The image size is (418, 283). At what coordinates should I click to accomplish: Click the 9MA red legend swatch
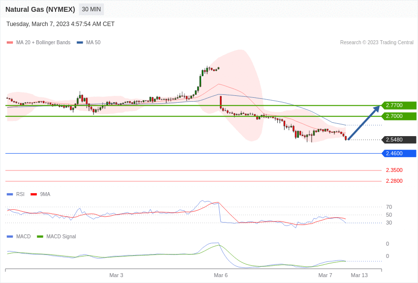[34, 195]
